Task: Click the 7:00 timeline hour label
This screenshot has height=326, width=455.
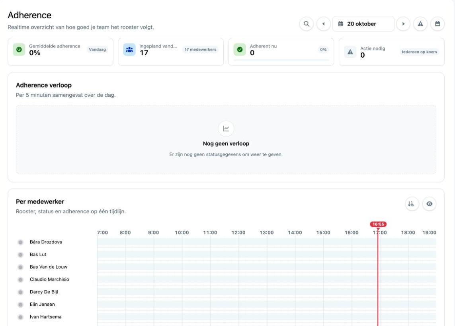Action: coord(102,232)
